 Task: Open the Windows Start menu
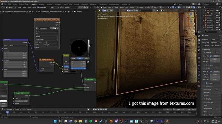[x=55, y=121]
